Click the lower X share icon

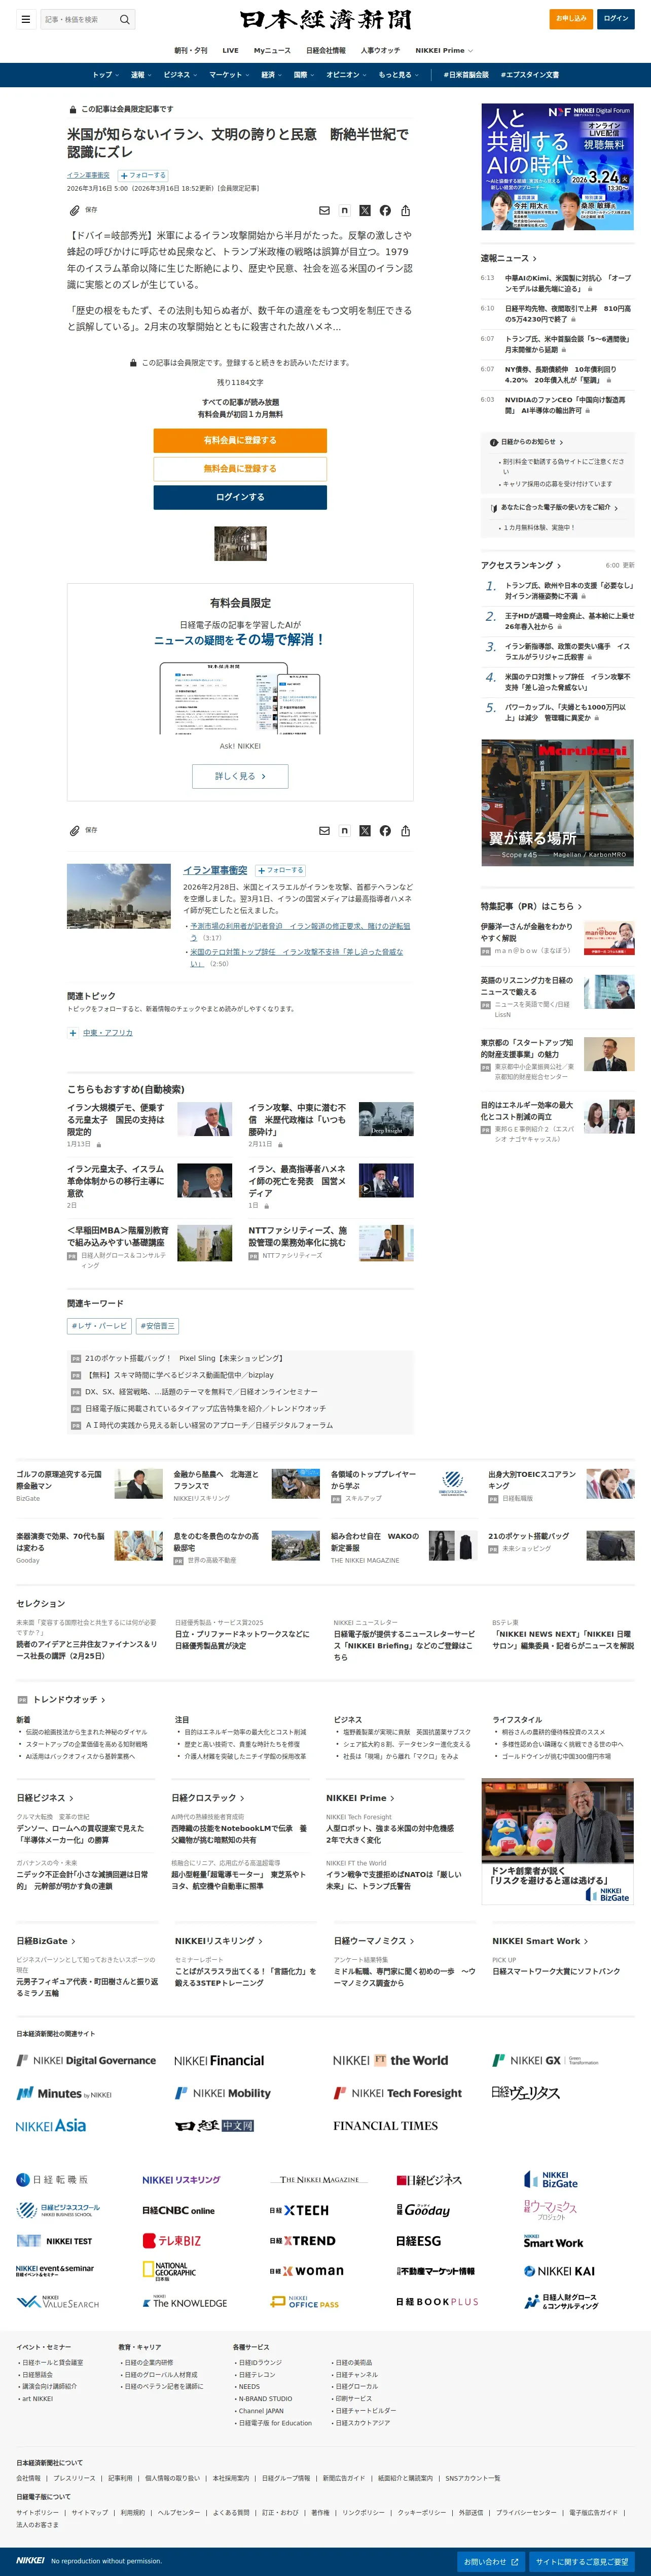(364, 831)
